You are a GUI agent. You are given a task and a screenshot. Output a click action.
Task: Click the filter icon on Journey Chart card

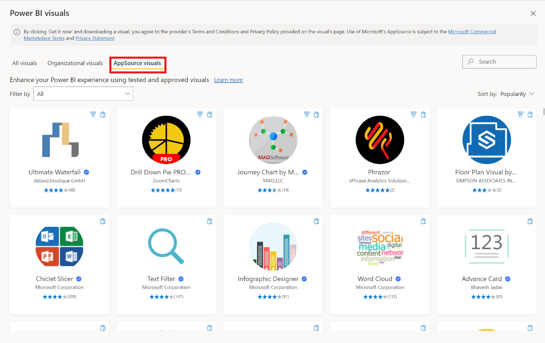307,114
